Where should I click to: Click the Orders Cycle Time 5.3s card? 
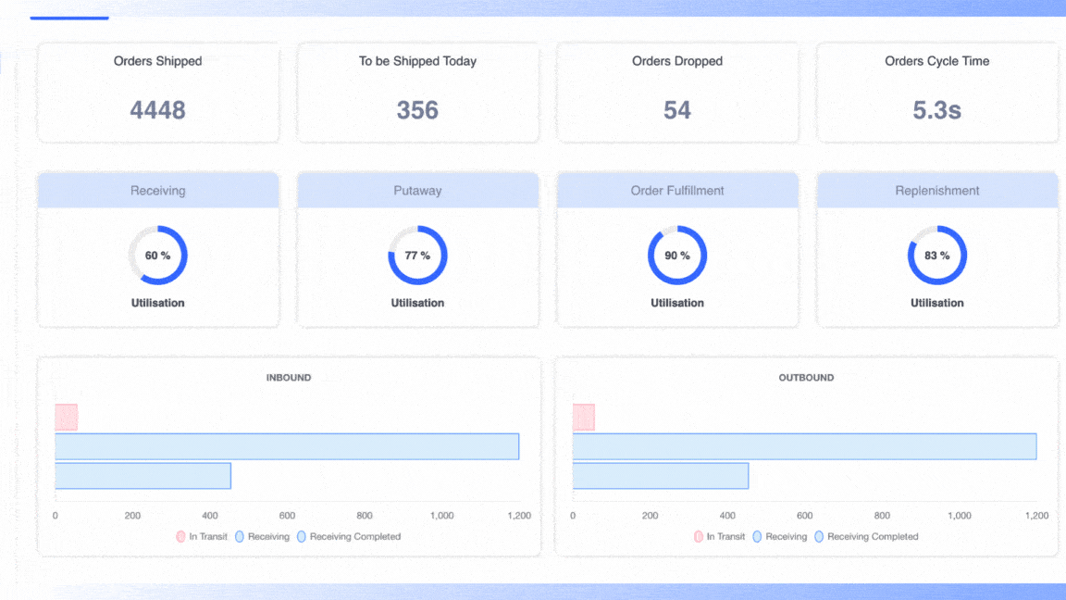pos(936,93)
